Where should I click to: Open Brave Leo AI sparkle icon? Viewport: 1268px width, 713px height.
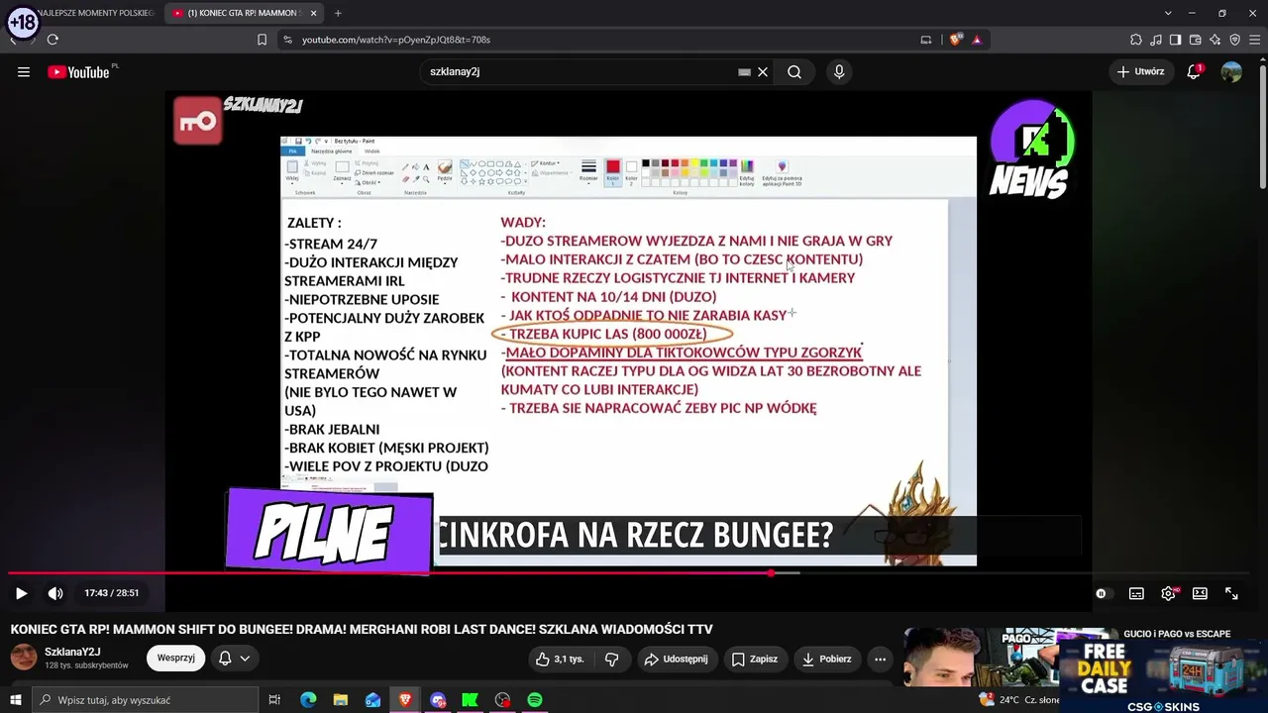pyautogui.click(x=1215, y=40)
